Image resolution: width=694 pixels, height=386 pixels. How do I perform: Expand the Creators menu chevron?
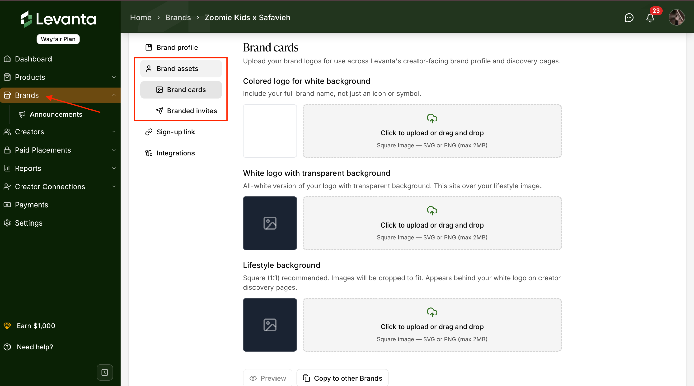[114, 132]
